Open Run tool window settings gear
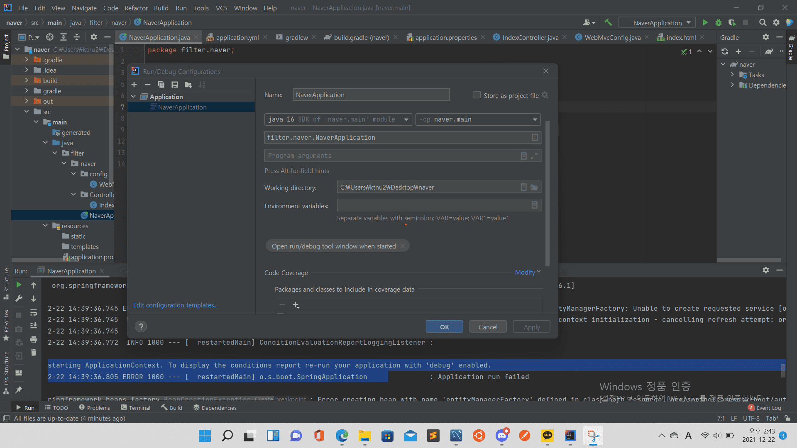This screenshot has width=797, height=448. (766, 270)
